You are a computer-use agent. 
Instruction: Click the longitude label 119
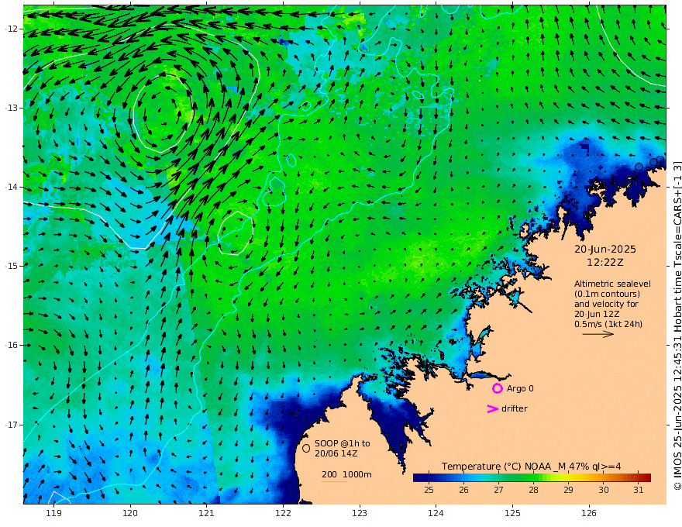click(53, 514)
